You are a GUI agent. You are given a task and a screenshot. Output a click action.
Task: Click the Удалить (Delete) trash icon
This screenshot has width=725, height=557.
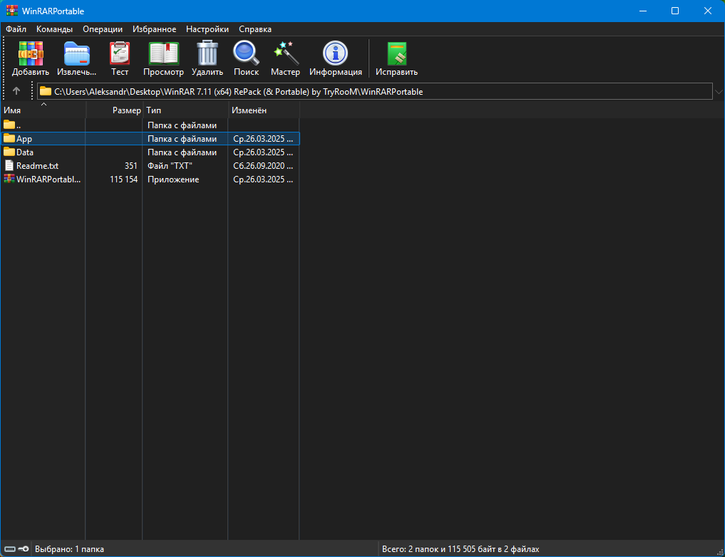(207, 58)
